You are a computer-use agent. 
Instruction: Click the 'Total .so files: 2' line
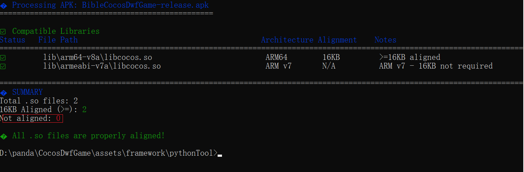click(39, 101)
